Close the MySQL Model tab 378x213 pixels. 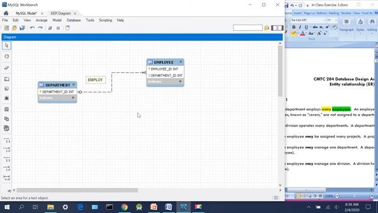point(42,13)
